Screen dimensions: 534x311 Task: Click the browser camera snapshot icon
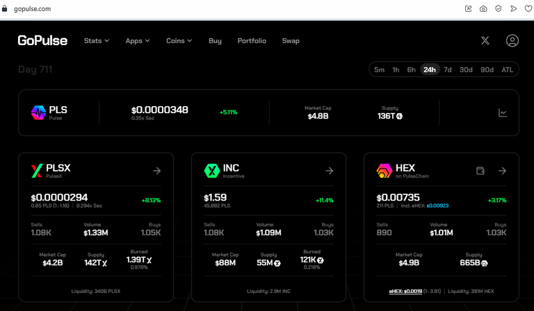tap(483, 9)
